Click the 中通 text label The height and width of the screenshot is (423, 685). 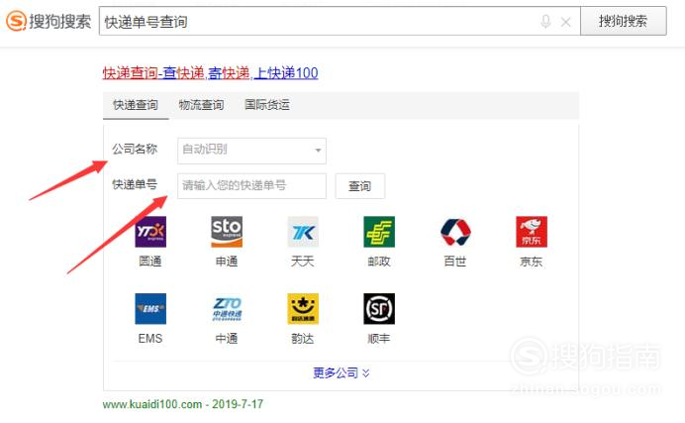point(227,339)
